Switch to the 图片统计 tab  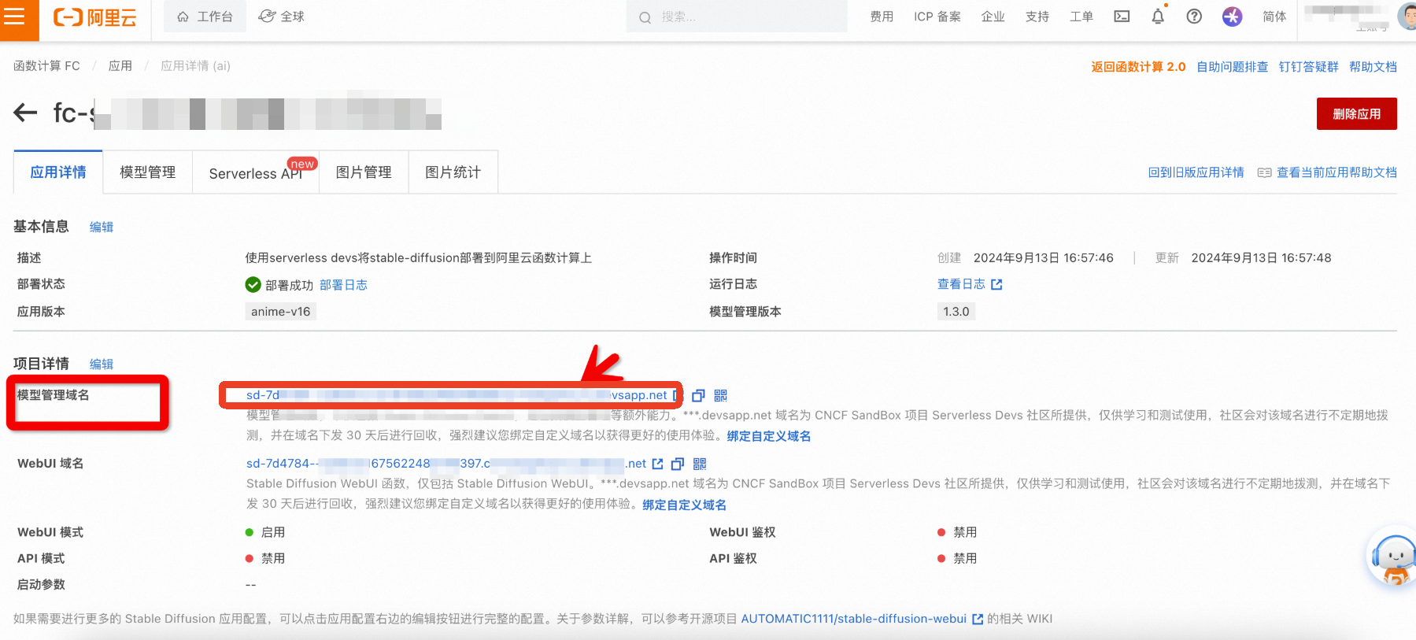[453, 172]
